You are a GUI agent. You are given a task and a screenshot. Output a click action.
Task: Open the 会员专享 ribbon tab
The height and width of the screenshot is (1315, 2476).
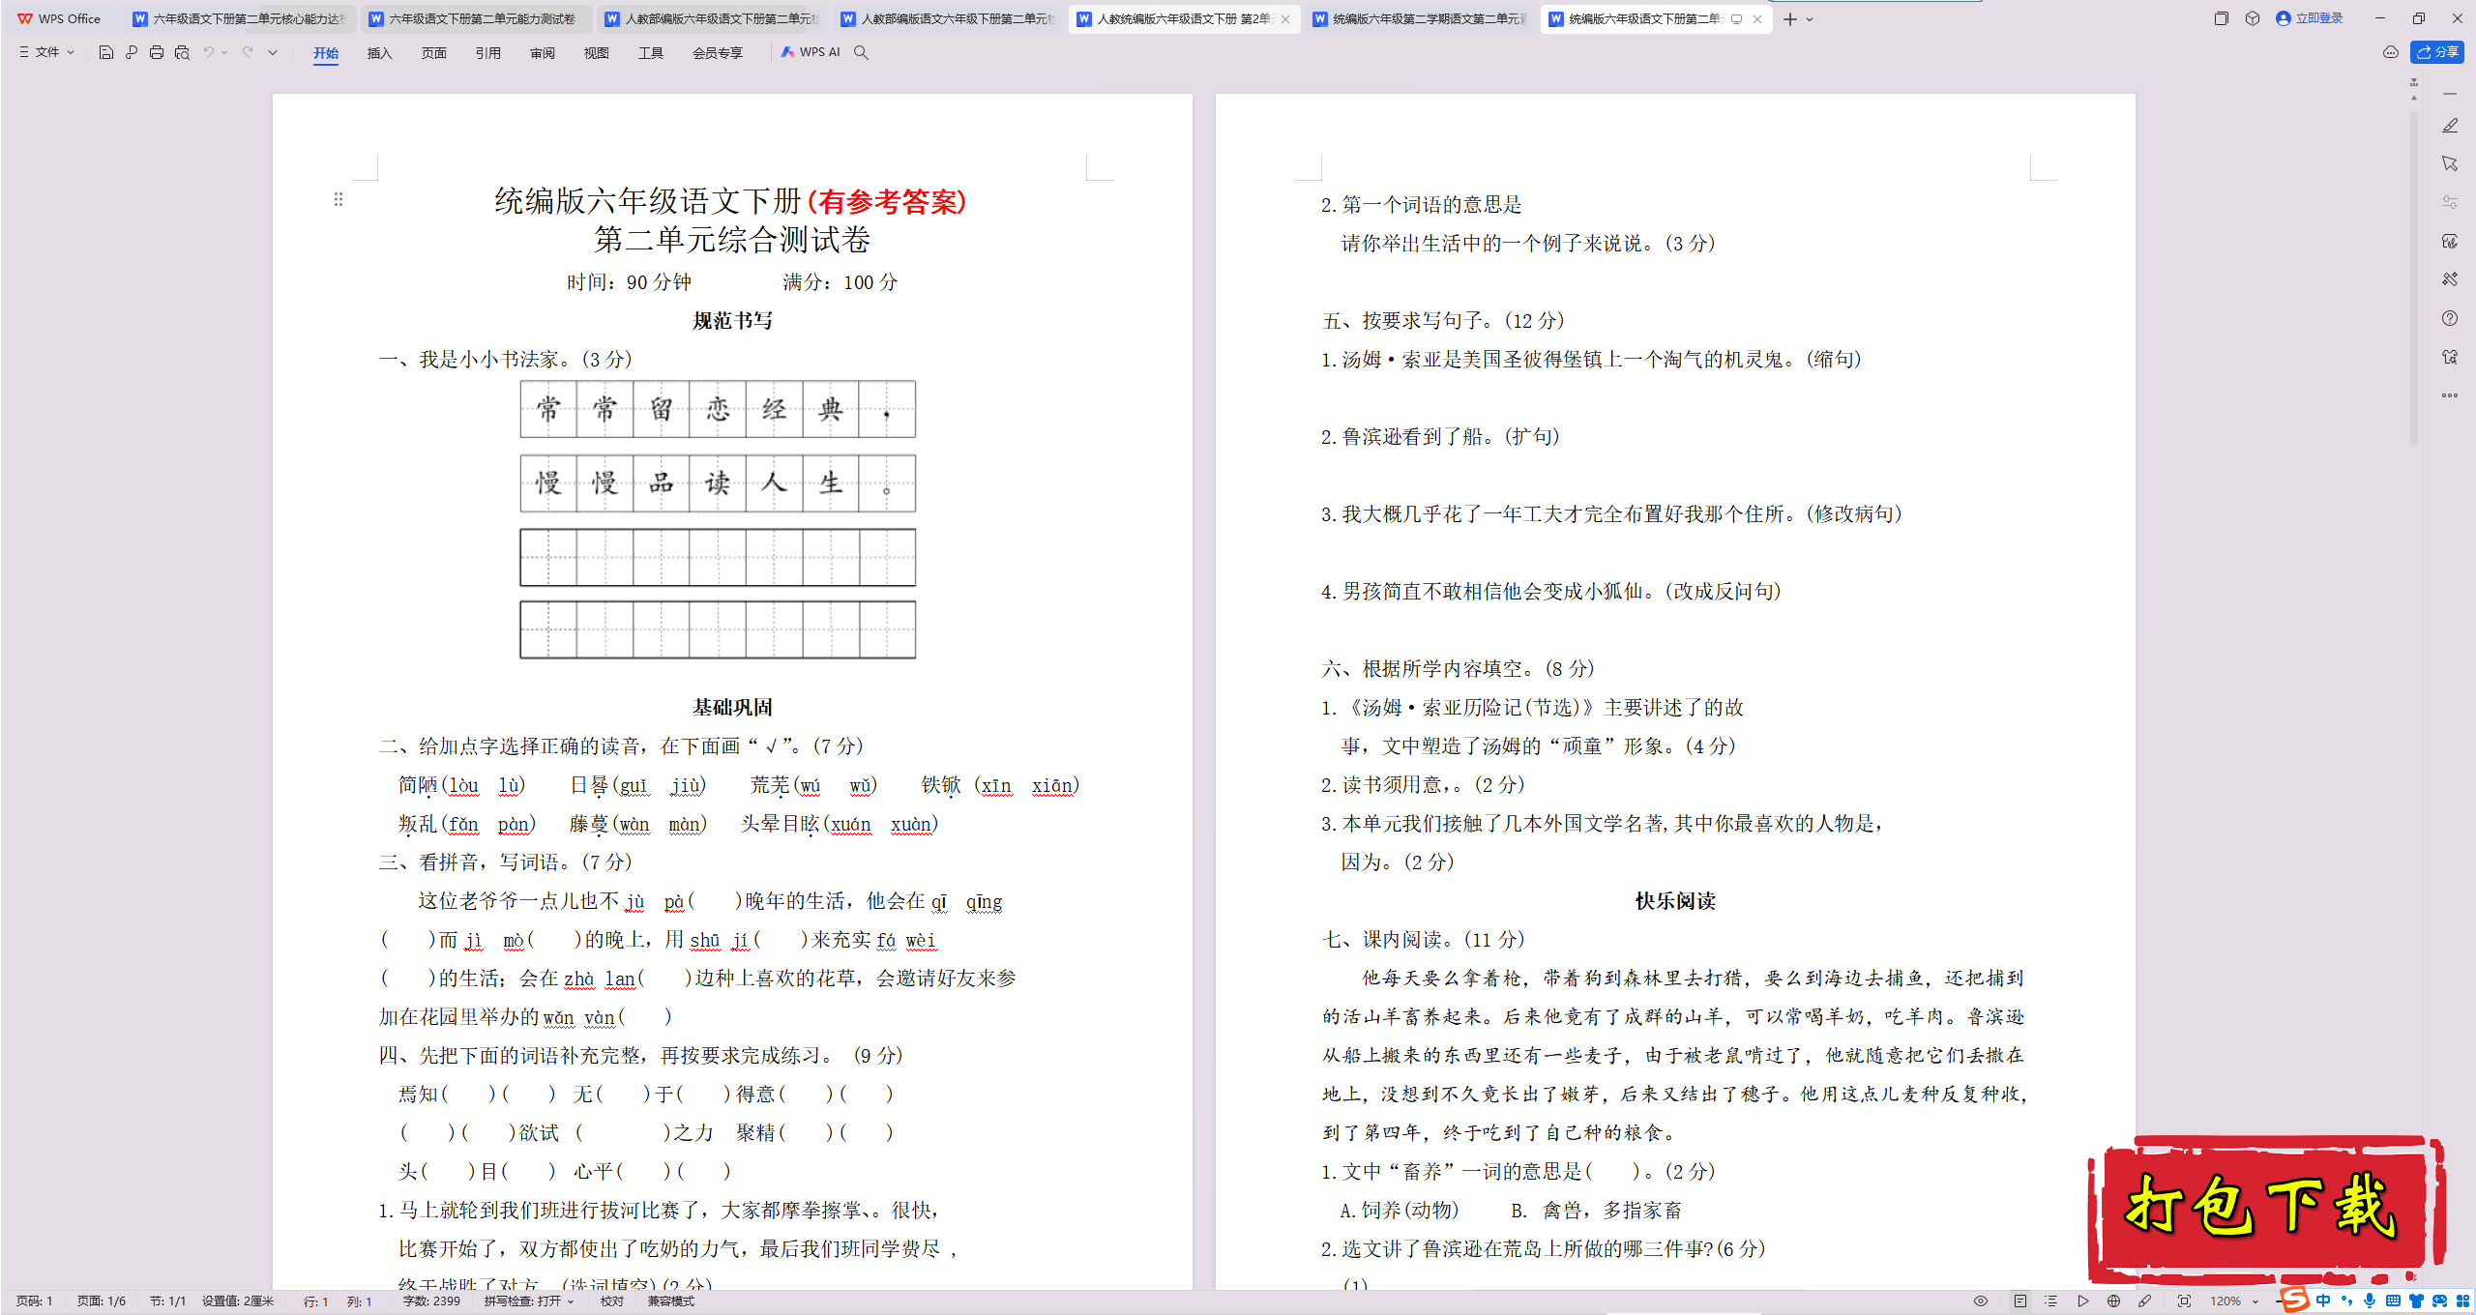tap(718, 53)
